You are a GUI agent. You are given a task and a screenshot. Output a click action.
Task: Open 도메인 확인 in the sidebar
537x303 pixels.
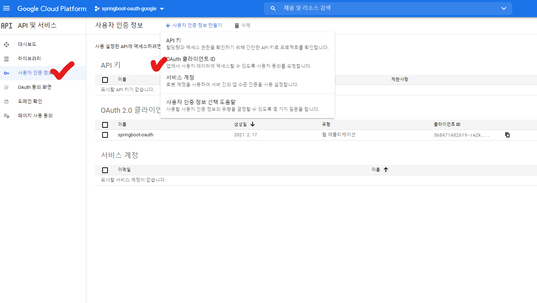pos(43,101)
